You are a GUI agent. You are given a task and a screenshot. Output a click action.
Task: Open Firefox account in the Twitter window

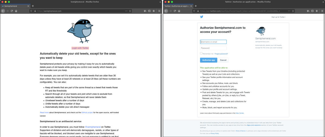point(317,11)
